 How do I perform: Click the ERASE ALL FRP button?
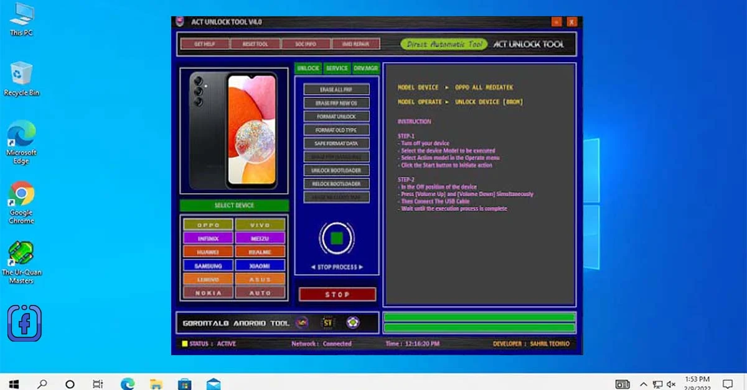point(337,89)
